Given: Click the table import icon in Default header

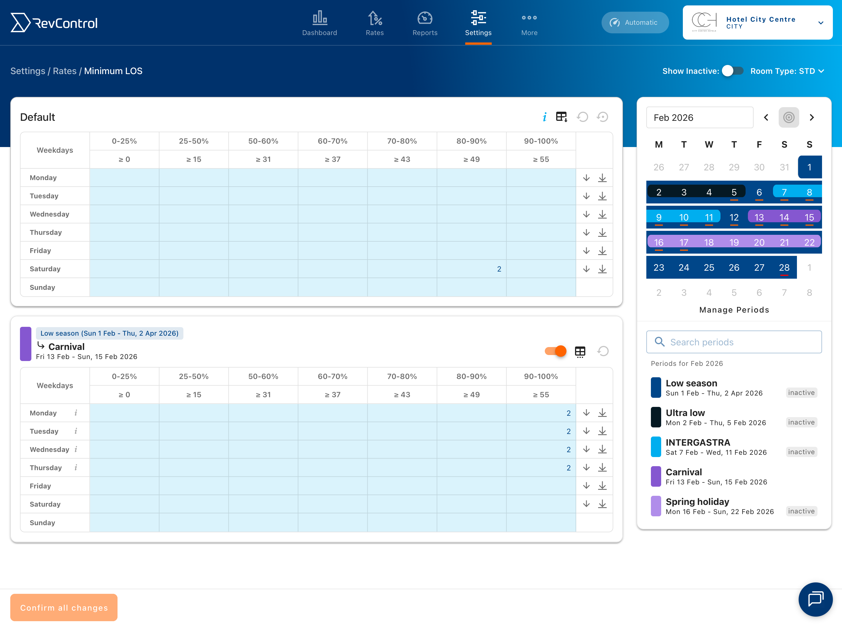Looking at the screenshot, I should pos(561,117).
